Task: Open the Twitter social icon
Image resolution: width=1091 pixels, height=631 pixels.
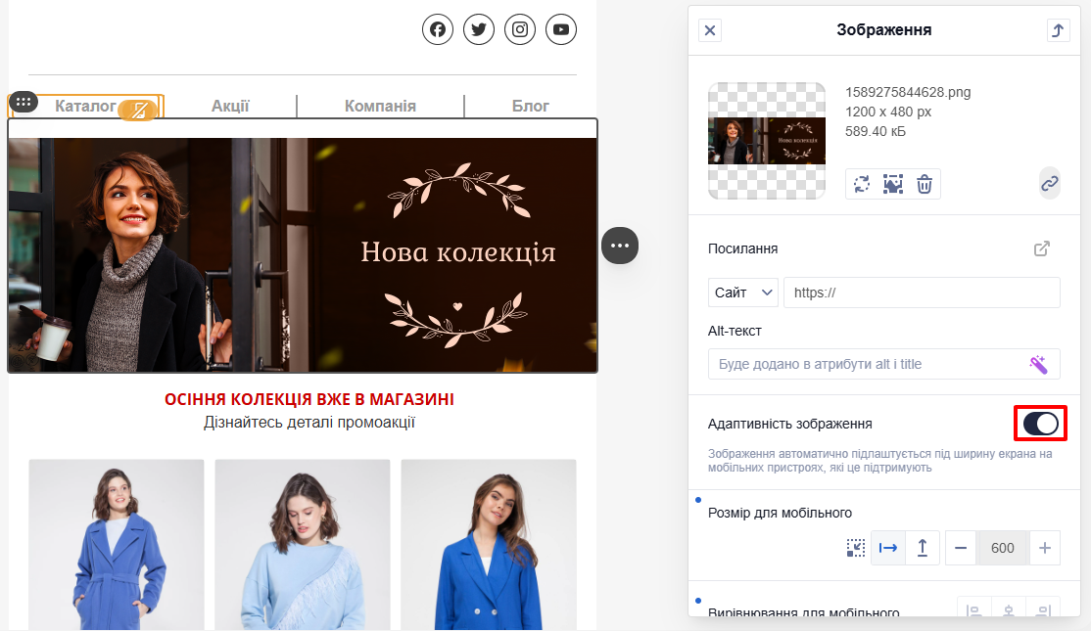Action: click(479, 29)
